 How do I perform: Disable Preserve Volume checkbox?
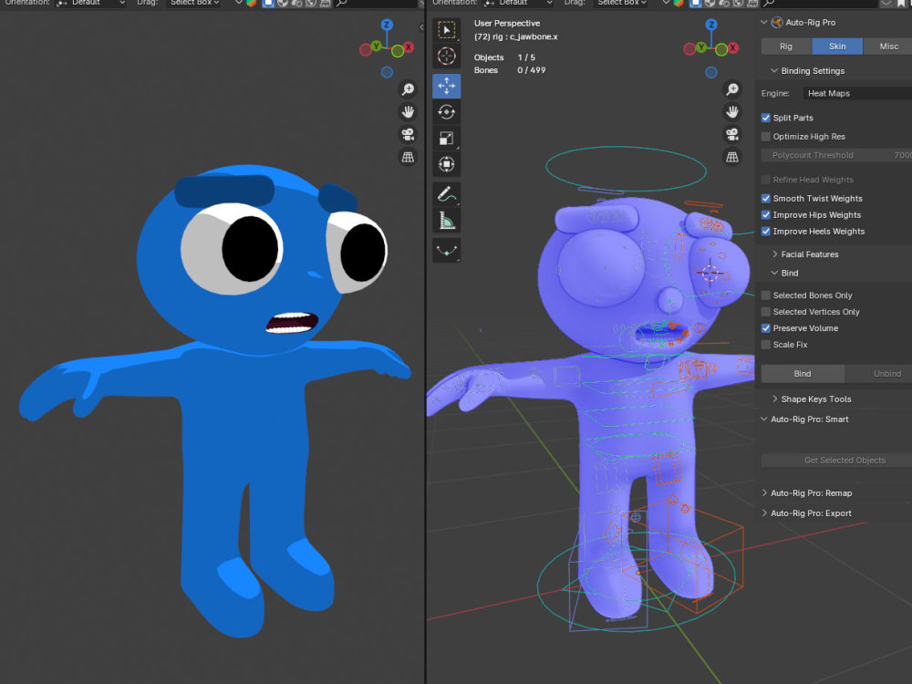pos(766,328)
